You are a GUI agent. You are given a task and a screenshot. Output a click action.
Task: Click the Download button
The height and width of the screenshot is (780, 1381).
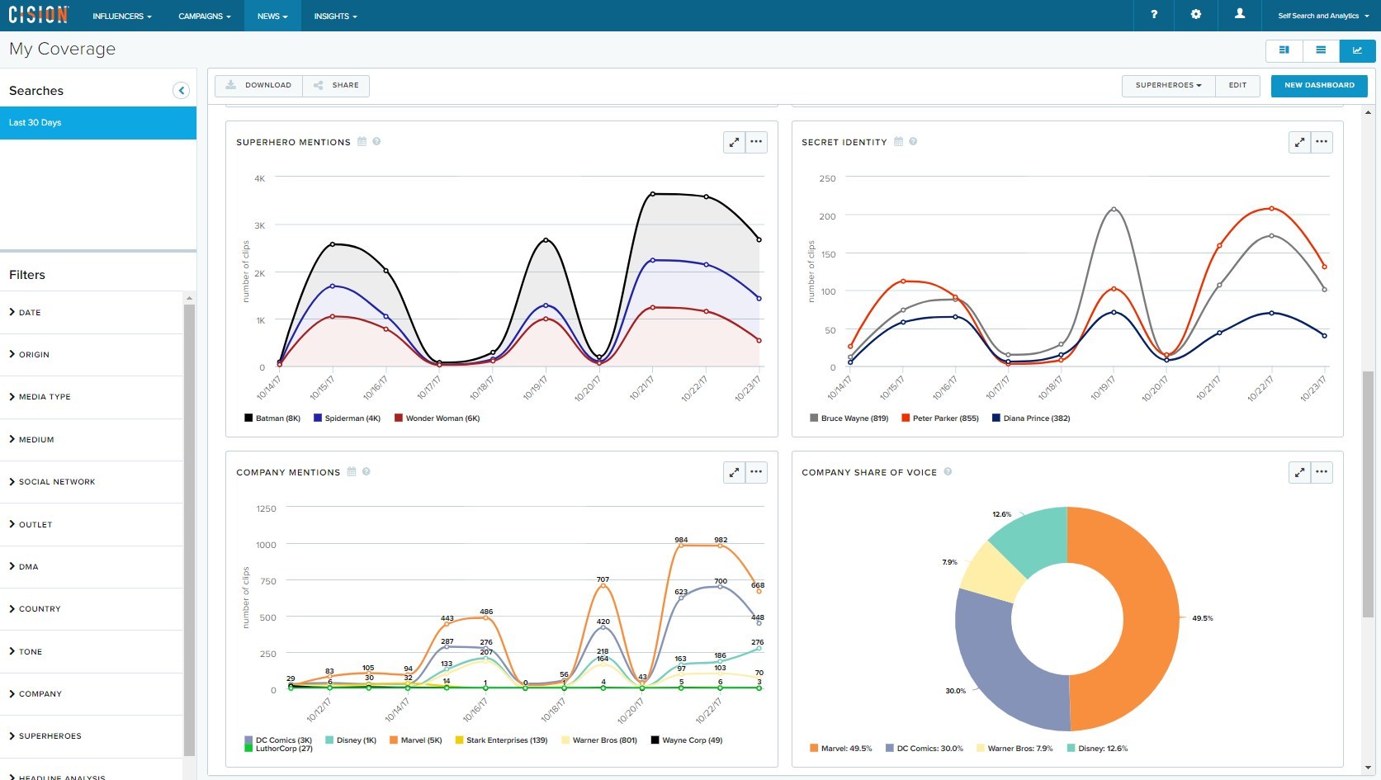point(259,85)
